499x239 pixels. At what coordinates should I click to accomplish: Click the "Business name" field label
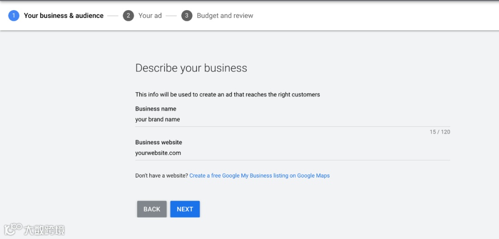[x=156, y=109]
